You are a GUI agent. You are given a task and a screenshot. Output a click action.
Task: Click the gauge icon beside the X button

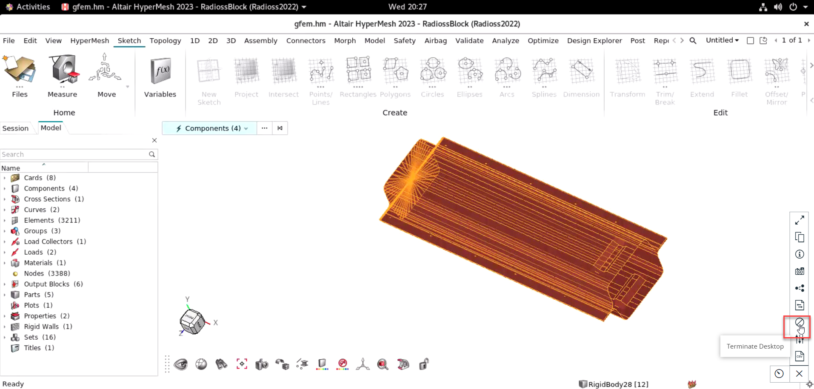pyautogui.click(x=779, y=374)
